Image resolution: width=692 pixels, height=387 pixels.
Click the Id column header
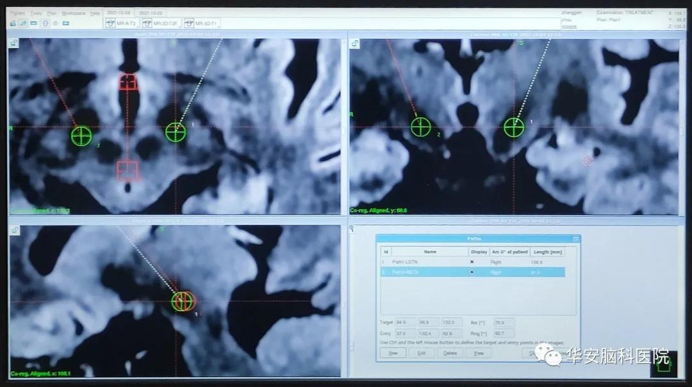point(386,252)
